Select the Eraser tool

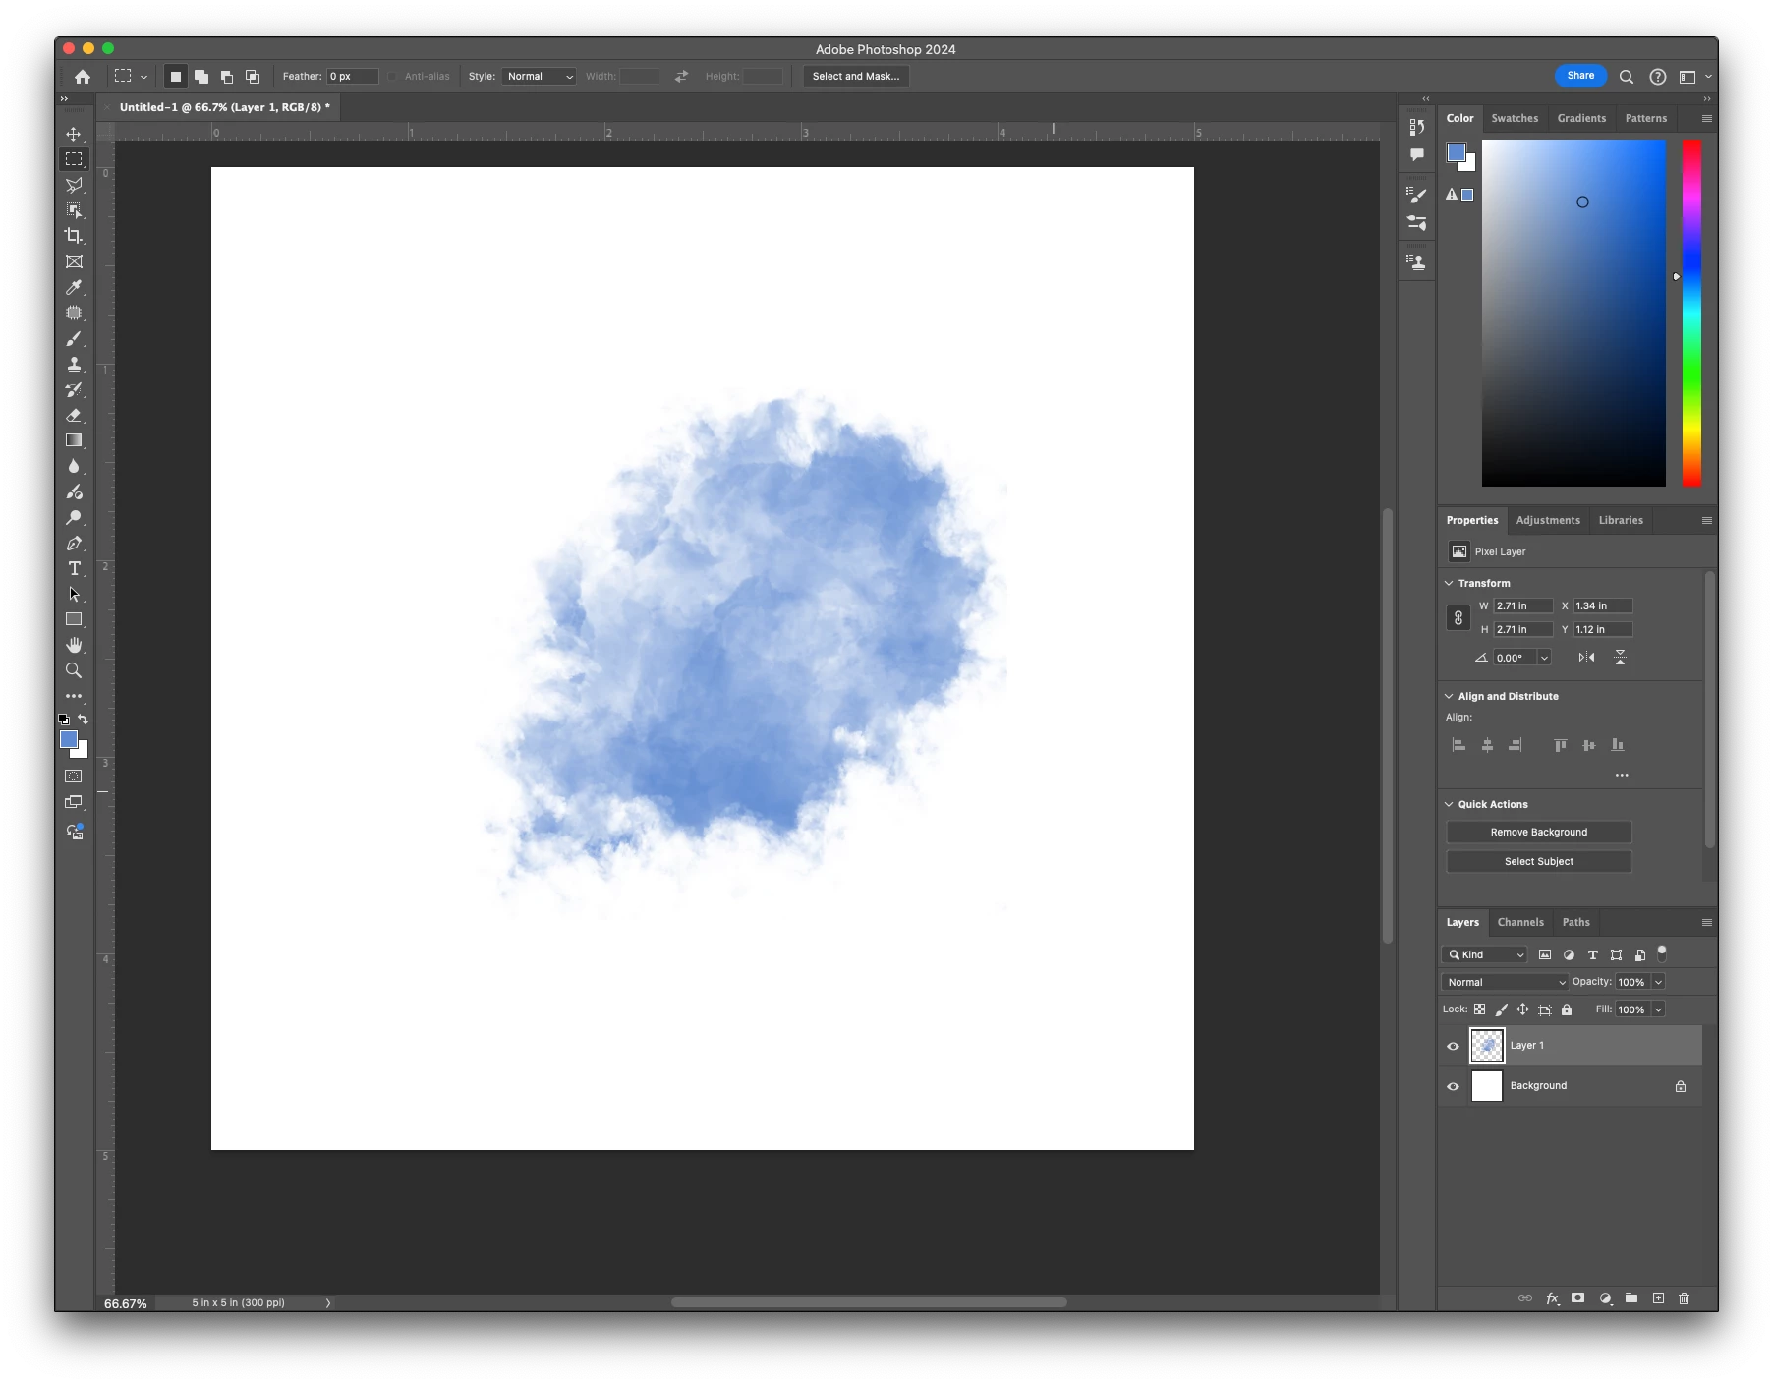pyautogui.click(x=74, y=416)
